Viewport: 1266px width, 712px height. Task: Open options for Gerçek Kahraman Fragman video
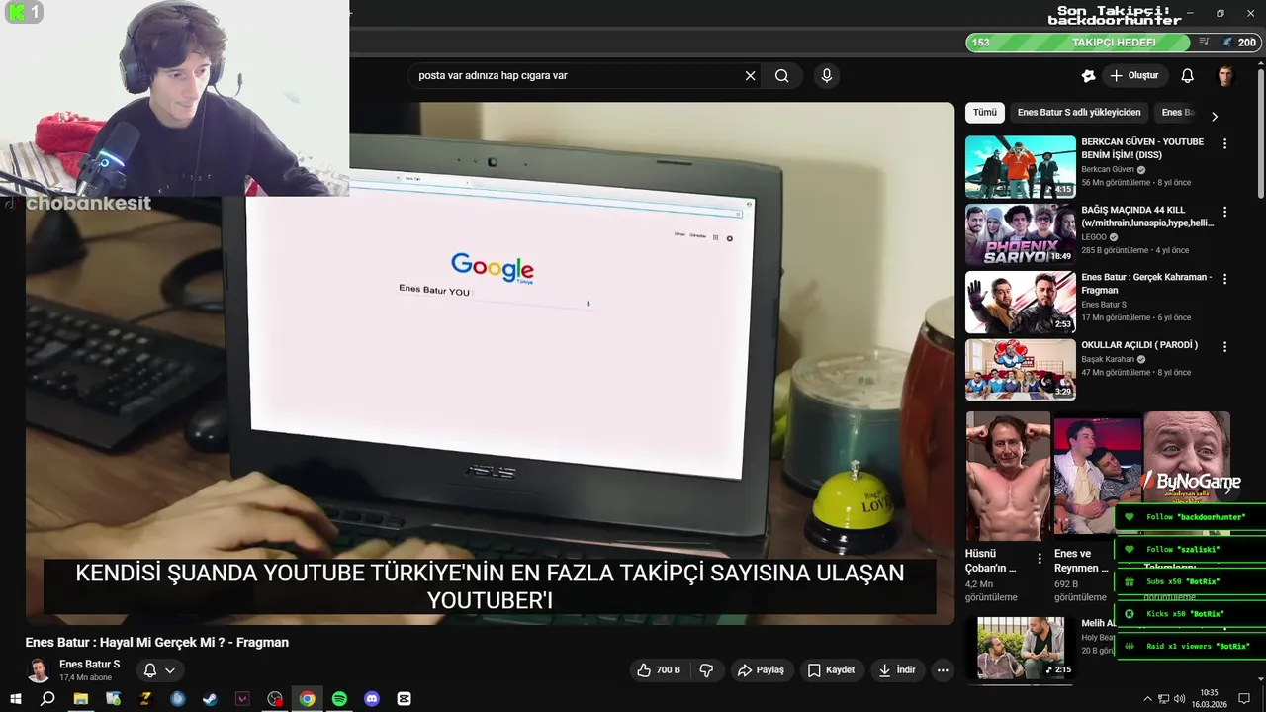click(x=1224, y=279)
